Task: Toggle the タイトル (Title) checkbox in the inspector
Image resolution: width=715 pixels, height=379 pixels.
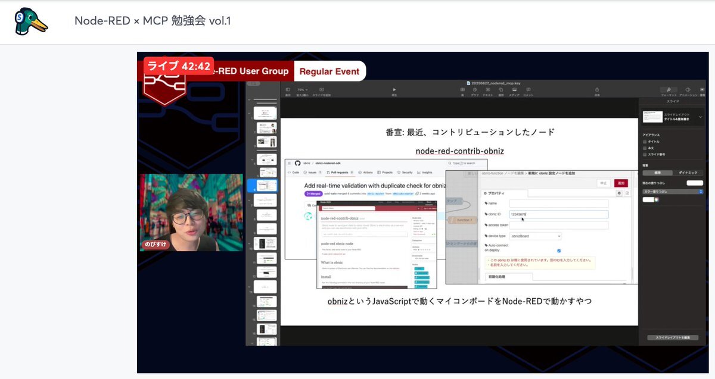Action: click(x=645, y=142)
